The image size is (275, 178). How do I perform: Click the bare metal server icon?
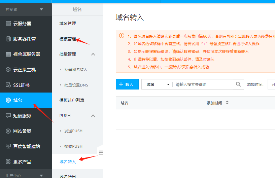8,54
